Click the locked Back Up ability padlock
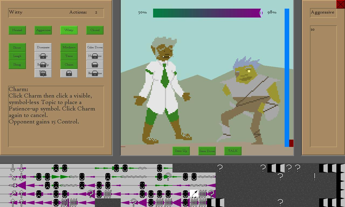The height and width of the screenshot is (207, 345). tap(43, 65)
